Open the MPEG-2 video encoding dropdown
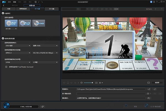Viewport: 166px width, 111px height. tap(18, 53)
